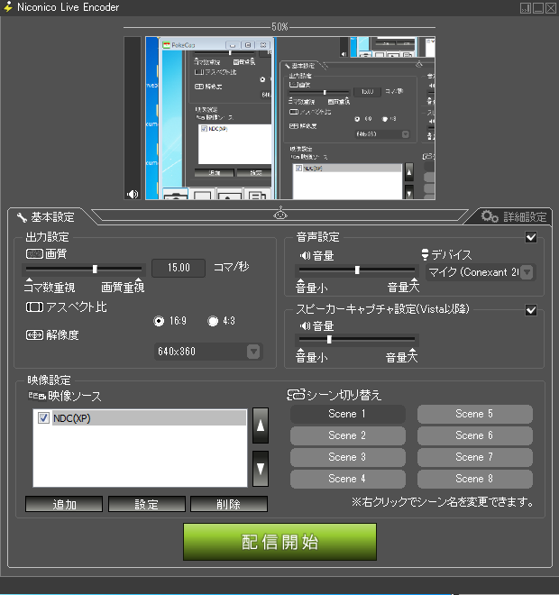This screenshot has width=559, height=595.
Task: Switch to Scene 3
Action: (x=348, y=457)
